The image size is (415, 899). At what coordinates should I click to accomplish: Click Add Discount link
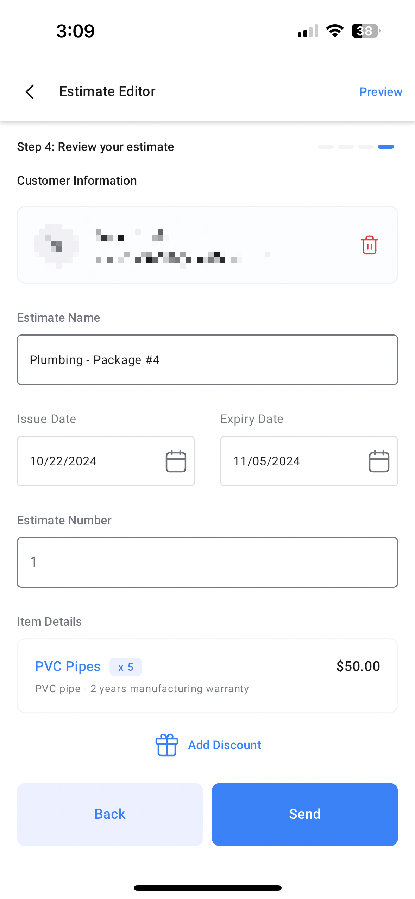pyautogui.click(x=225, y=745)
